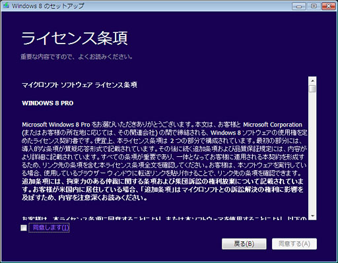Image resolution: width=338 pixels, height=263 pixels.
Task: Click the 戻る(B) back button
Action: 244,244
